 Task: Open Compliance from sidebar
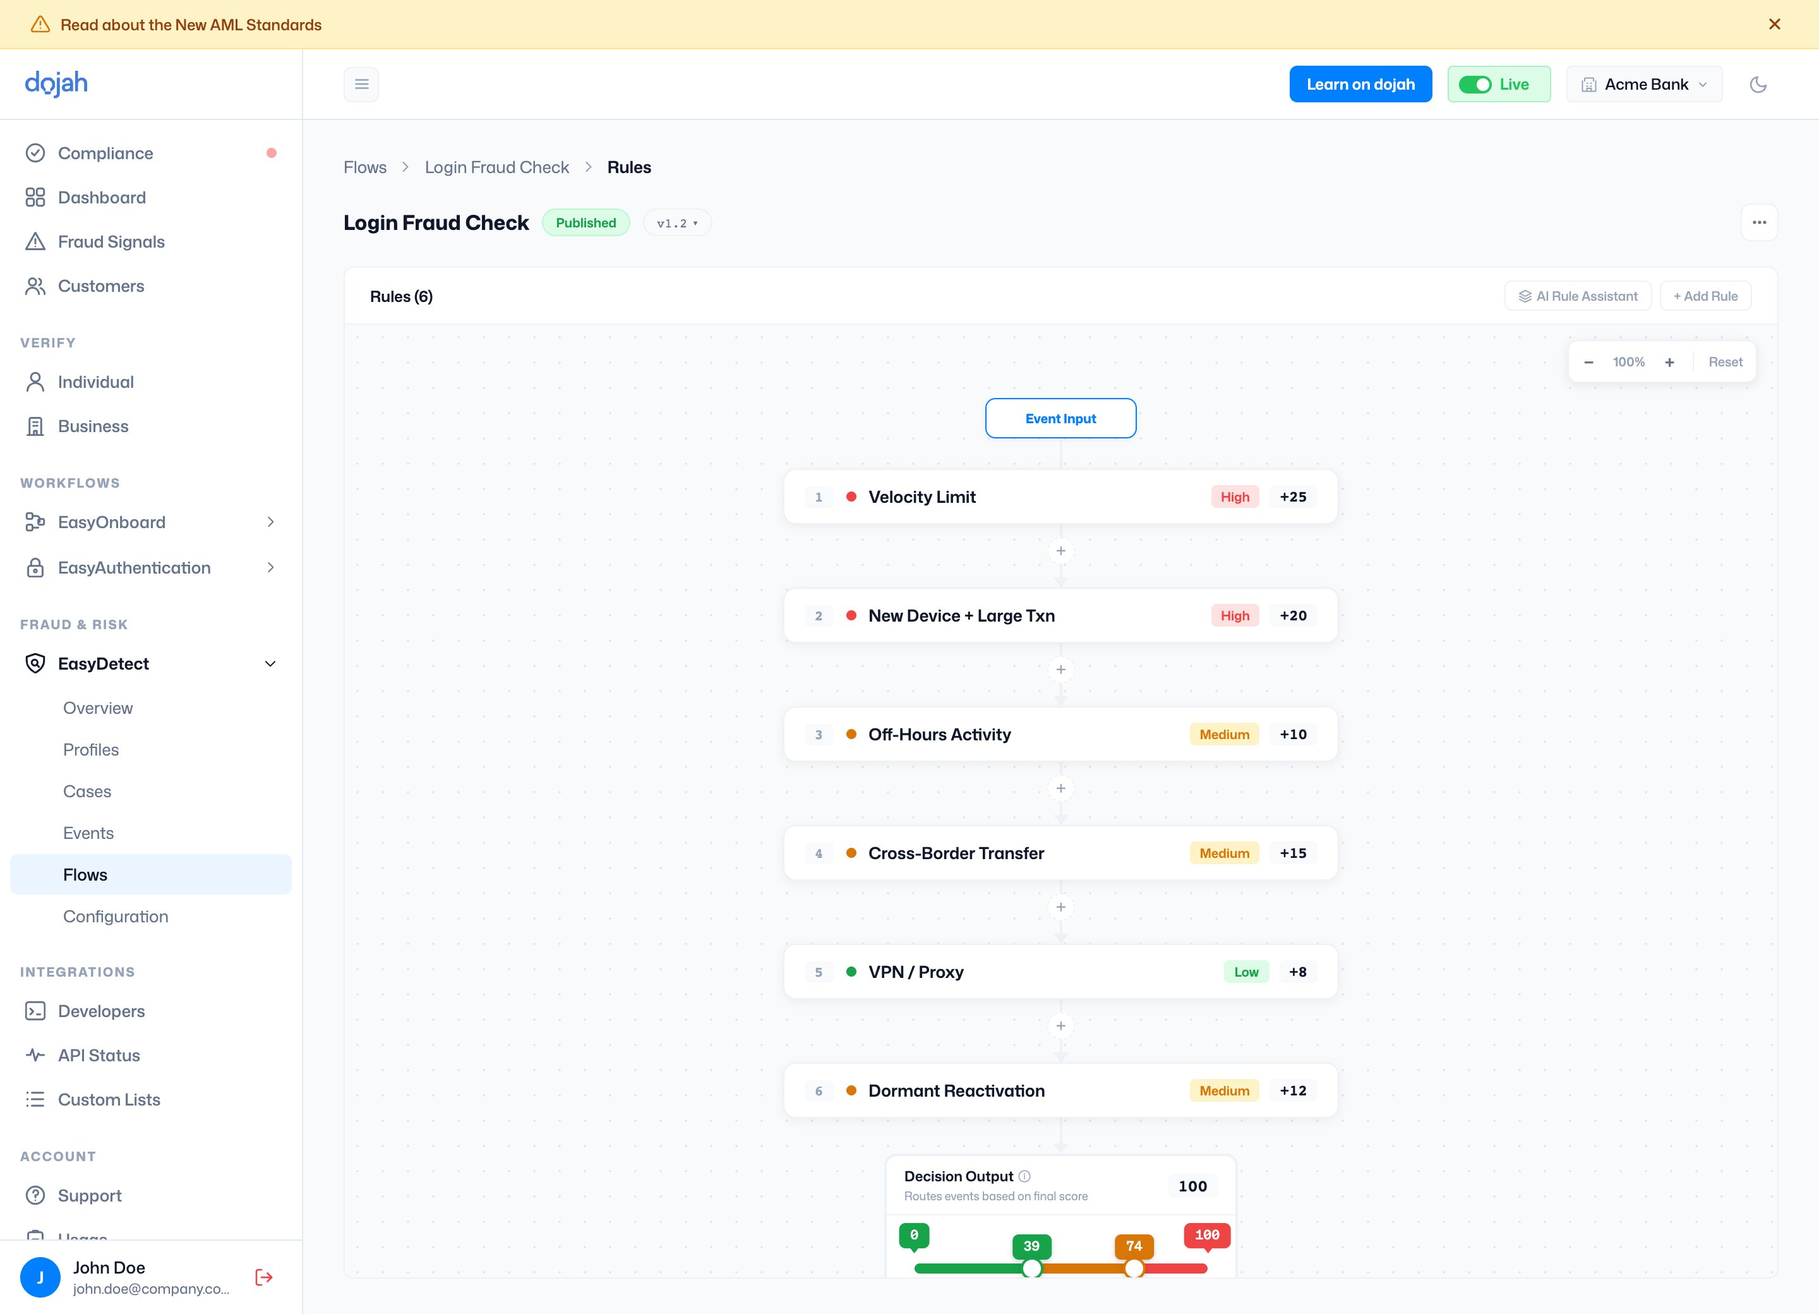(151, 154)
